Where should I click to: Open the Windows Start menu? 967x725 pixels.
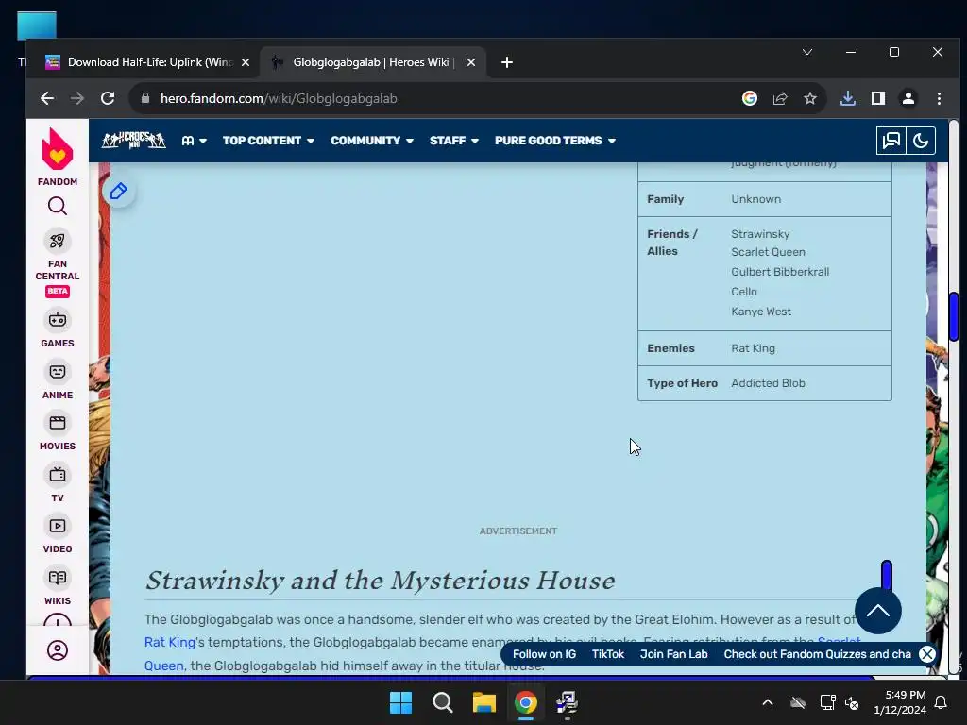coord(400,702)
